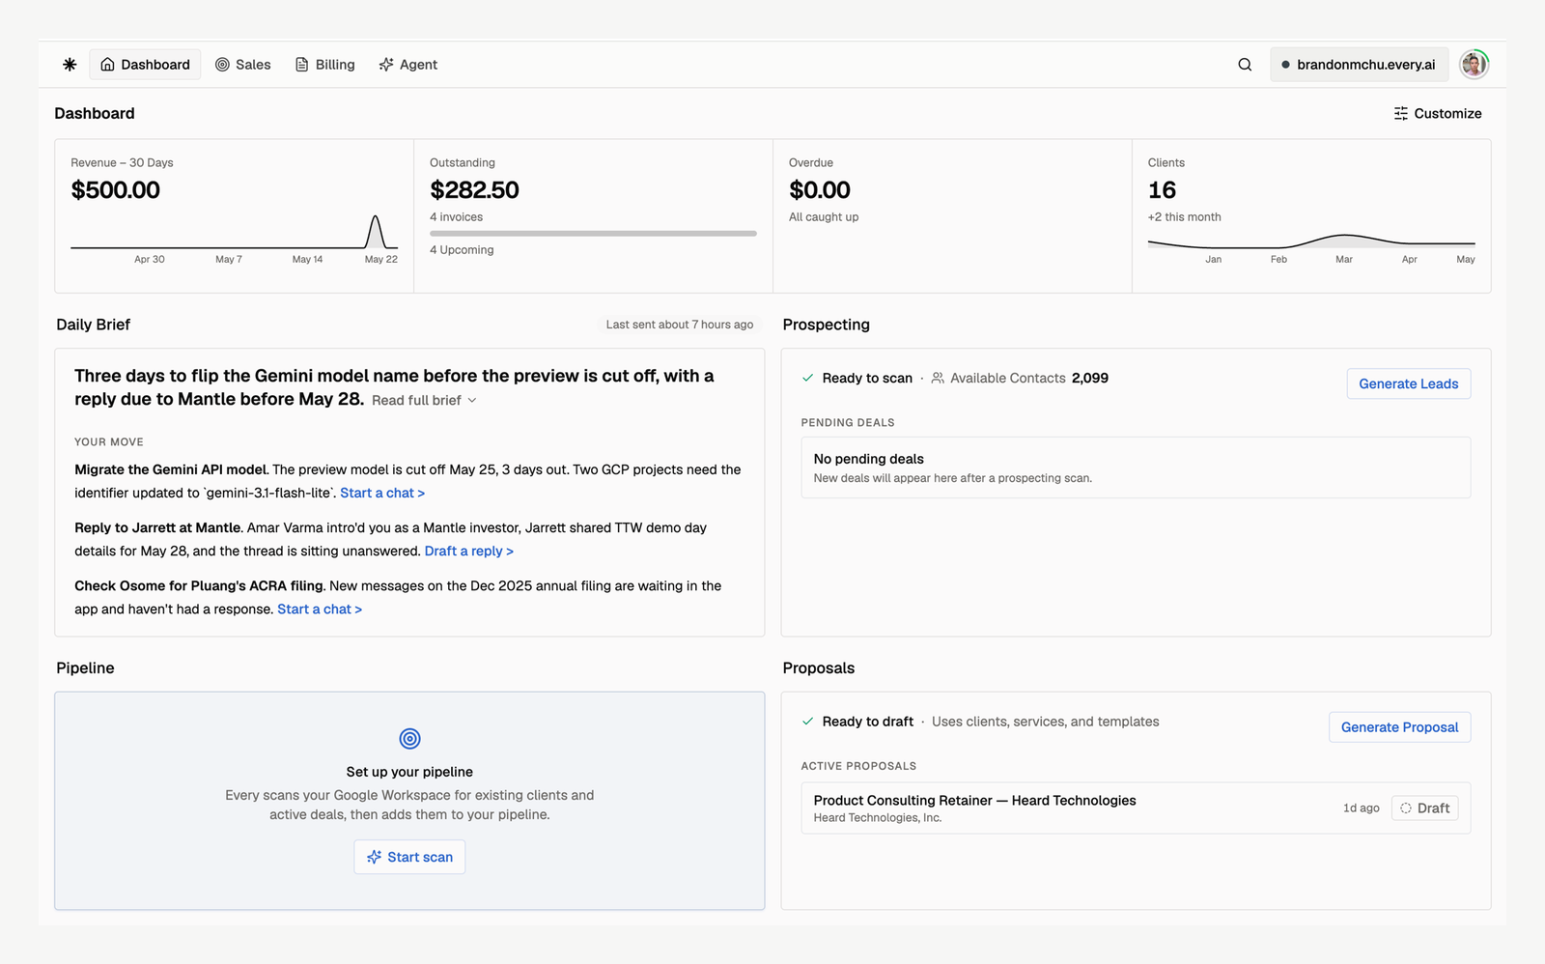Switch to the Sales tab
1545x964 pixels.
click(242, 65)
